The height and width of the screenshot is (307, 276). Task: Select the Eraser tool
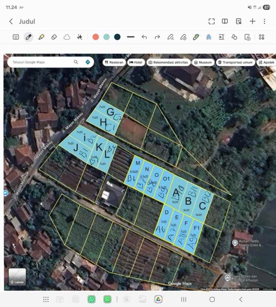point(54,37)
